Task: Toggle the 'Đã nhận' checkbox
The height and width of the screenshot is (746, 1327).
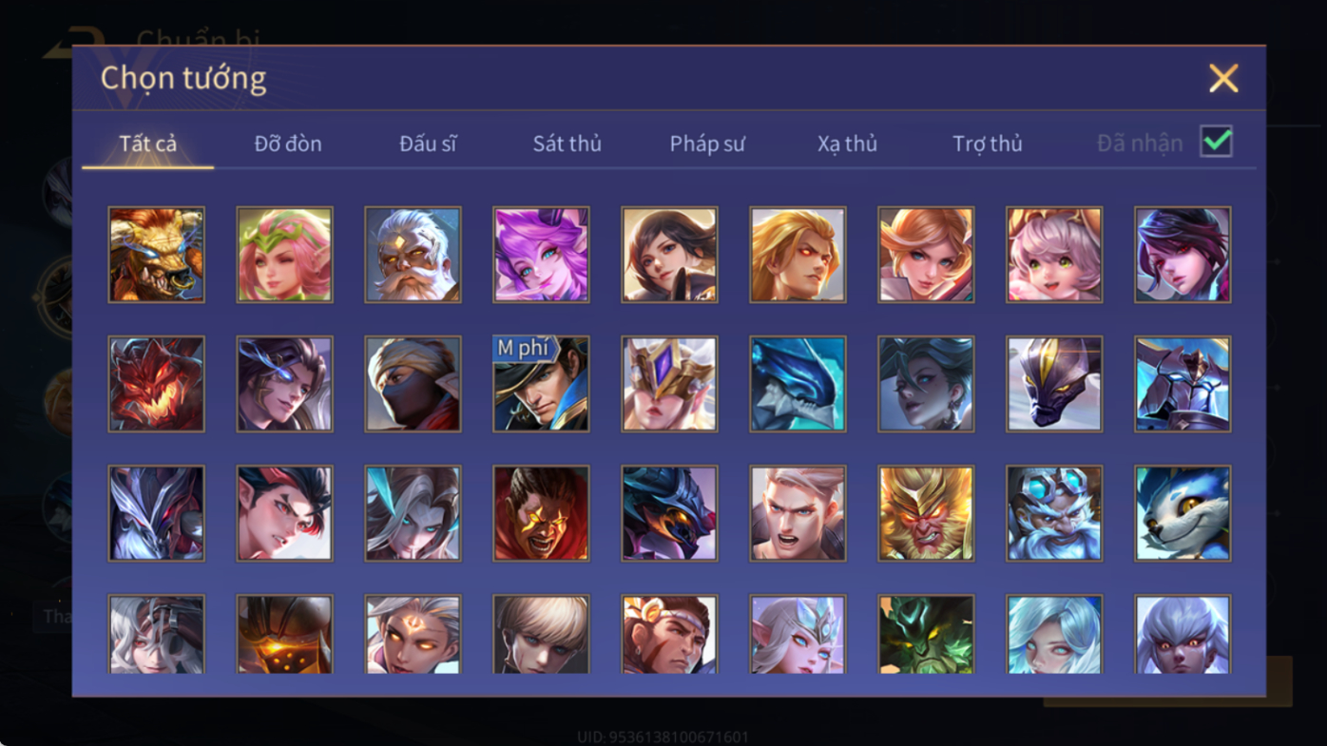Action: (1216, 142)
